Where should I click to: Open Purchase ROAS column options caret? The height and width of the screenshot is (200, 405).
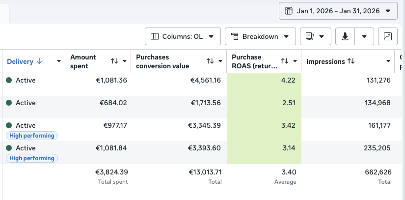click(295, 61)
